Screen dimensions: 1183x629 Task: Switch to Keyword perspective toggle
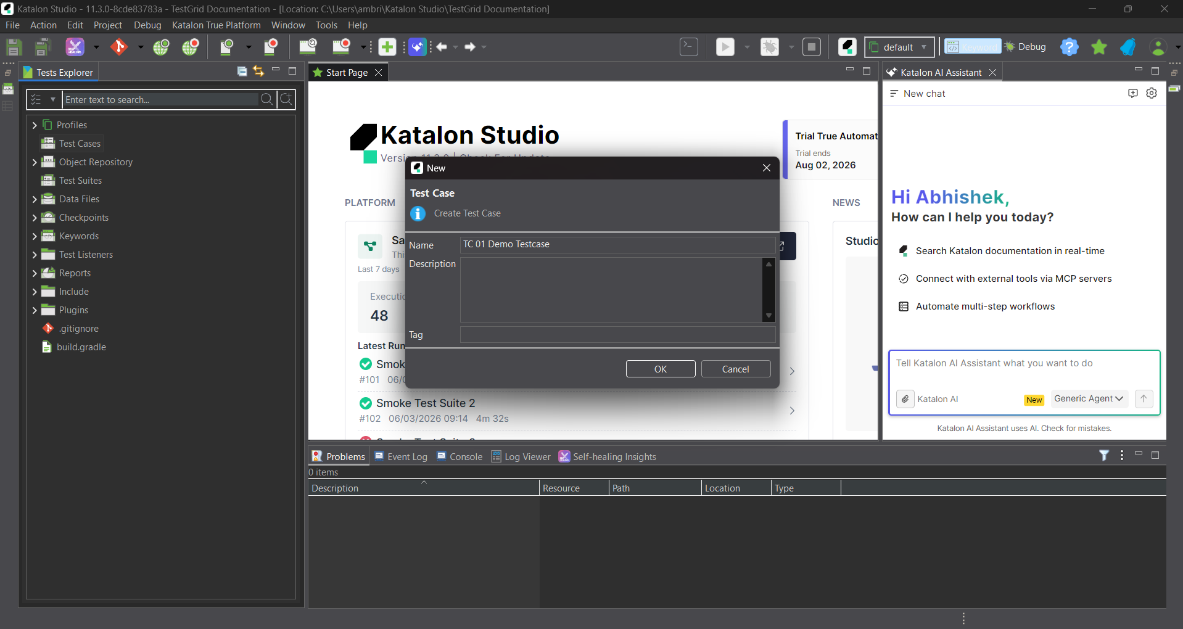click(973, 47)
